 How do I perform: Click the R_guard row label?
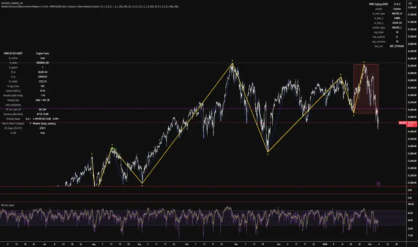(13, 67)
